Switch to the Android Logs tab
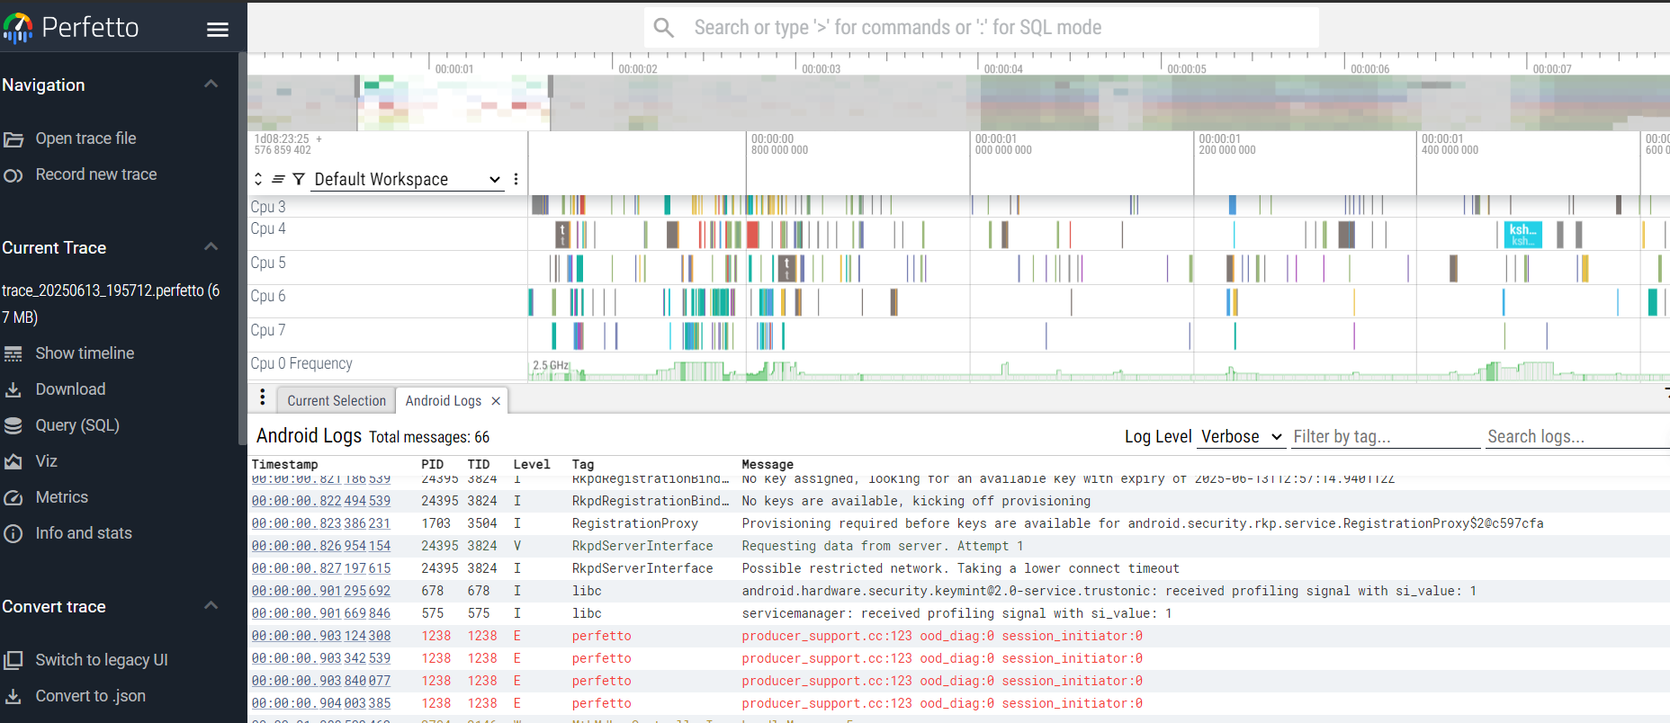Viewport: 1670px width, 723px height. 444,401
